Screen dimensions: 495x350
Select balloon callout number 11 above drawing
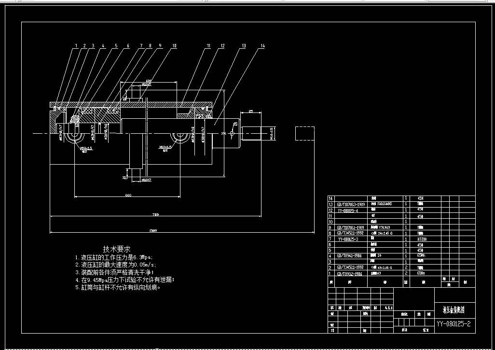pos(208,46)
